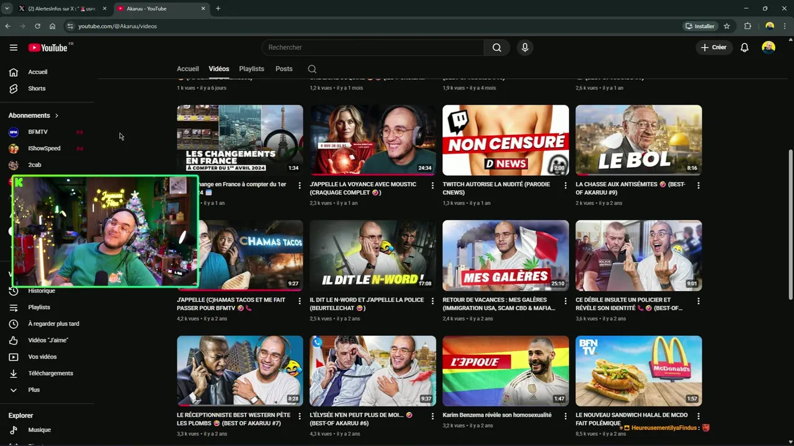Image resolution: width=794 pixels, height=446 pixels.
Task: Open options for TWITCH AUTORISE LA NUDITÉ video
Action: click(565, 185)
